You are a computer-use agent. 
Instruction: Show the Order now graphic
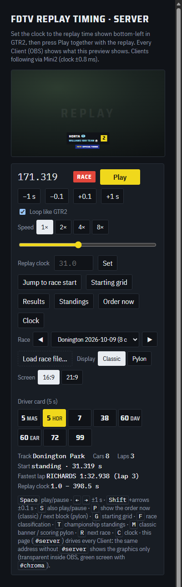coord(118,301)
